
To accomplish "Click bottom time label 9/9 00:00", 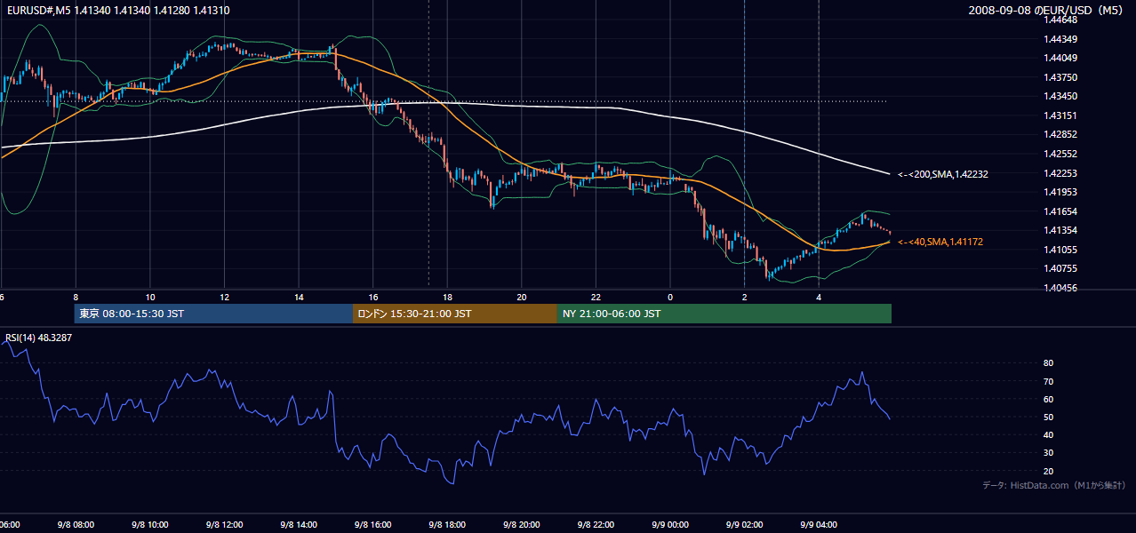I will (x=670, y=525).
